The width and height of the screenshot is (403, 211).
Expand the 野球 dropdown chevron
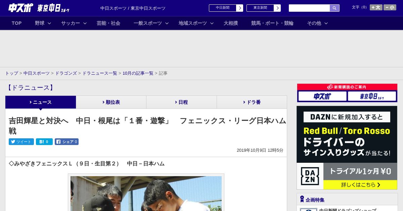(x=49, y=23)
